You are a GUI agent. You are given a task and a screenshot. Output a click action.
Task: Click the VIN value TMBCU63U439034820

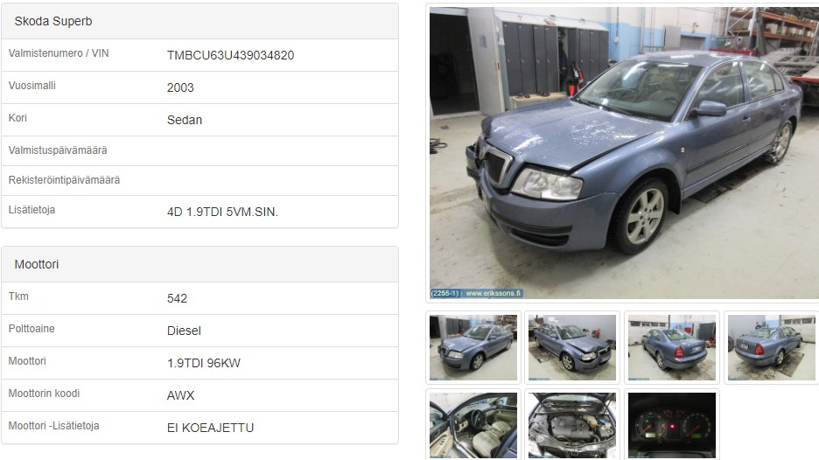(230, 55)
